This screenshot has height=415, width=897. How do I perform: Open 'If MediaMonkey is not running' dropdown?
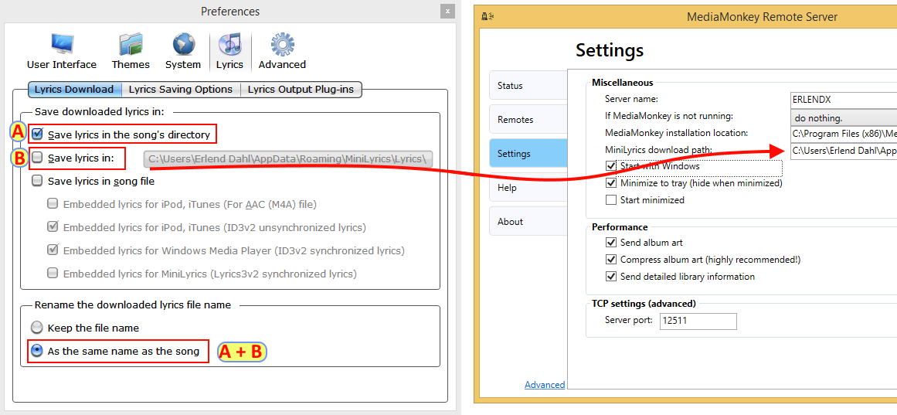(843, 118)
